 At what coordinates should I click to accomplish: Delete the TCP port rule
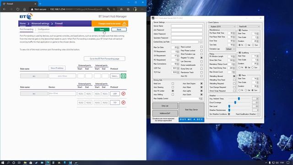point(123,103)
